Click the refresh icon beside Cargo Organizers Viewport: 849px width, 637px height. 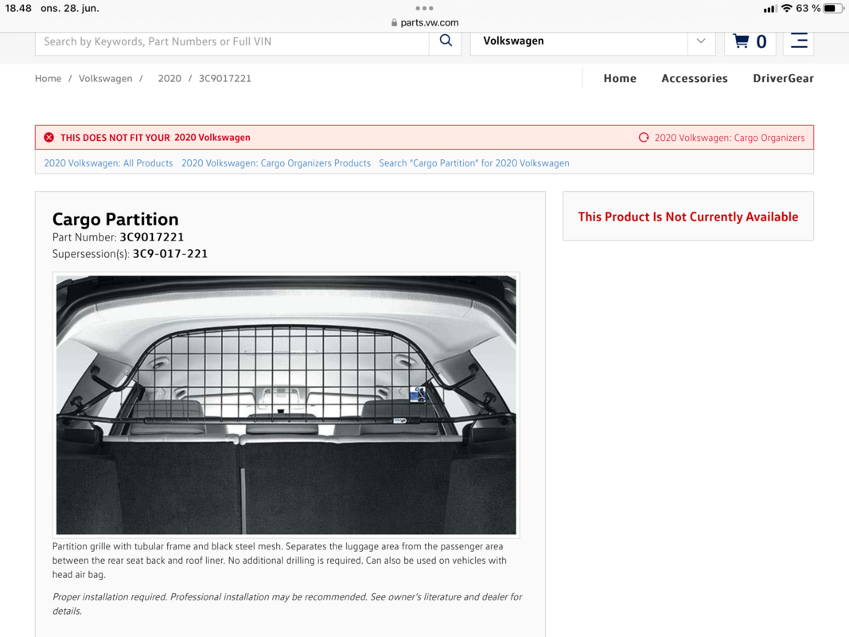pyautogui.click(x=644, y=138)
